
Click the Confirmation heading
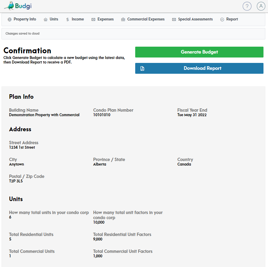27,51
